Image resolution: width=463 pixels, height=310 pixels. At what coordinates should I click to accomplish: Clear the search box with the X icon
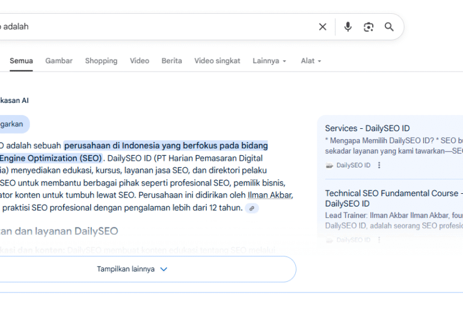coord(322,27)
